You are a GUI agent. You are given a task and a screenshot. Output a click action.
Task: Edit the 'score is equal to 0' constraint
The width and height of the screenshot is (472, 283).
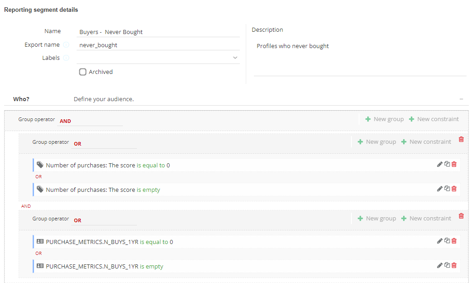tap(439, 164)
